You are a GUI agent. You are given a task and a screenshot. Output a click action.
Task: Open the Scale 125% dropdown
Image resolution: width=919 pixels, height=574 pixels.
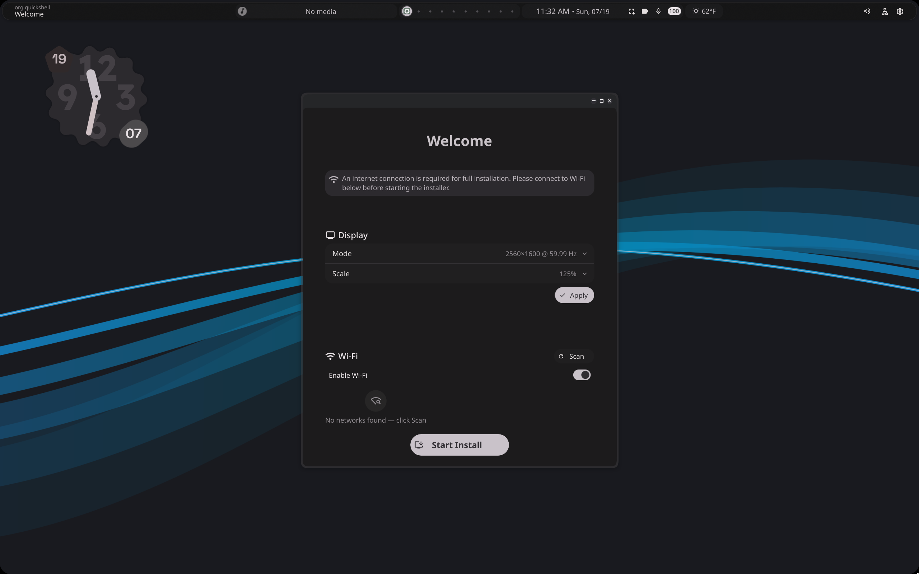[459, 274]
